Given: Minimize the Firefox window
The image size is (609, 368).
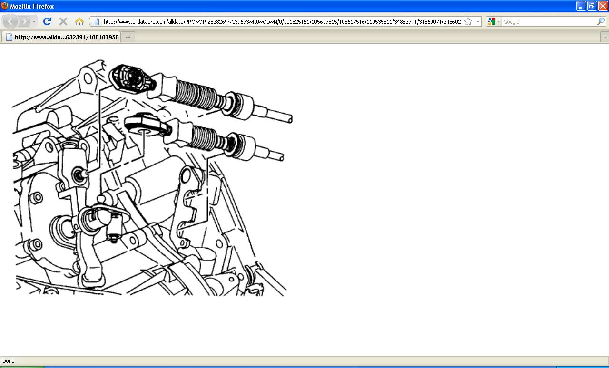Looking at the screenshot, I should pos(580,6).
